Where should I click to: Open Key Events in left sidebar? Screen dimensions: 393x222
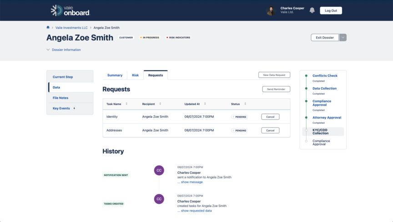pyautogui.click(x=61, y=108)
